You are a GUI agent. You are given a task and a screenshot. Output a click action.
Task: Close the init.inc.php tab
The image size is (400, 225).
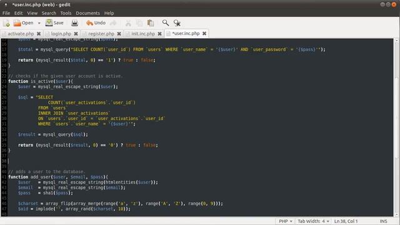[x=159, y=34]
